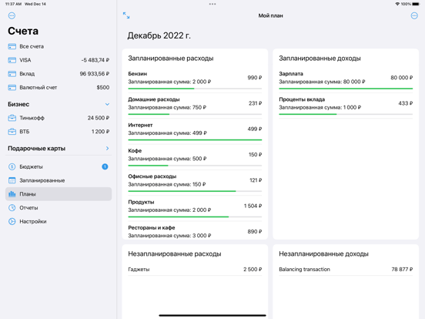Click the Мой план title
The image size is (425, 319).
[x=270, y=15]
